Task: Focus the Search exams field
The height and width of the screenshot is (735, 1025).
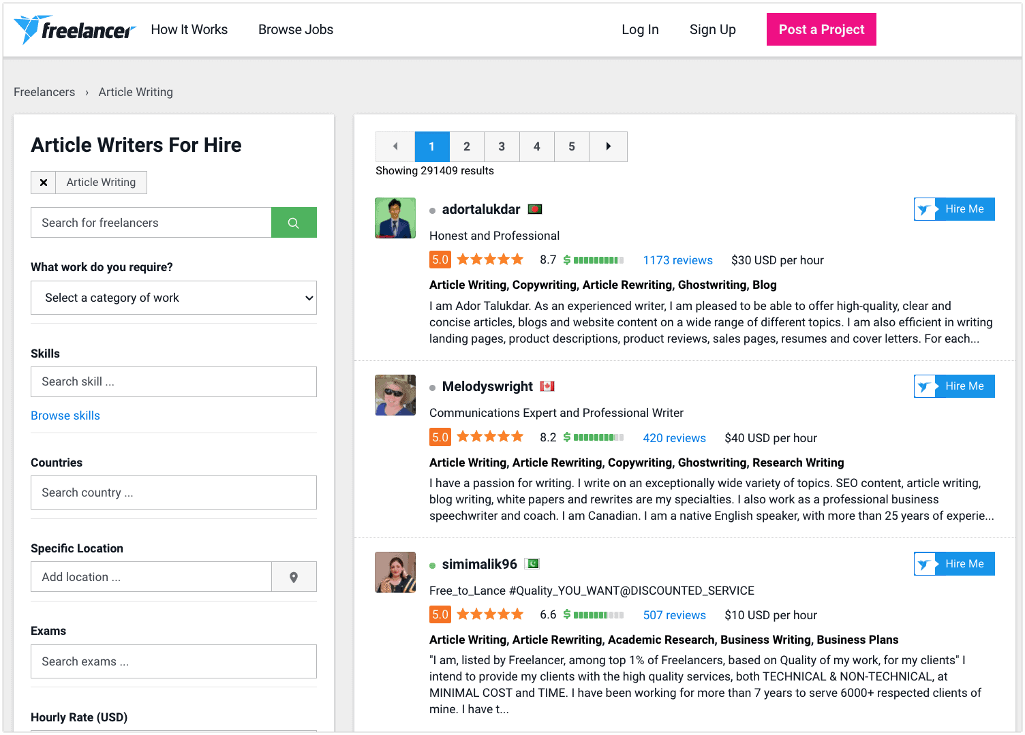Action: 174,661
